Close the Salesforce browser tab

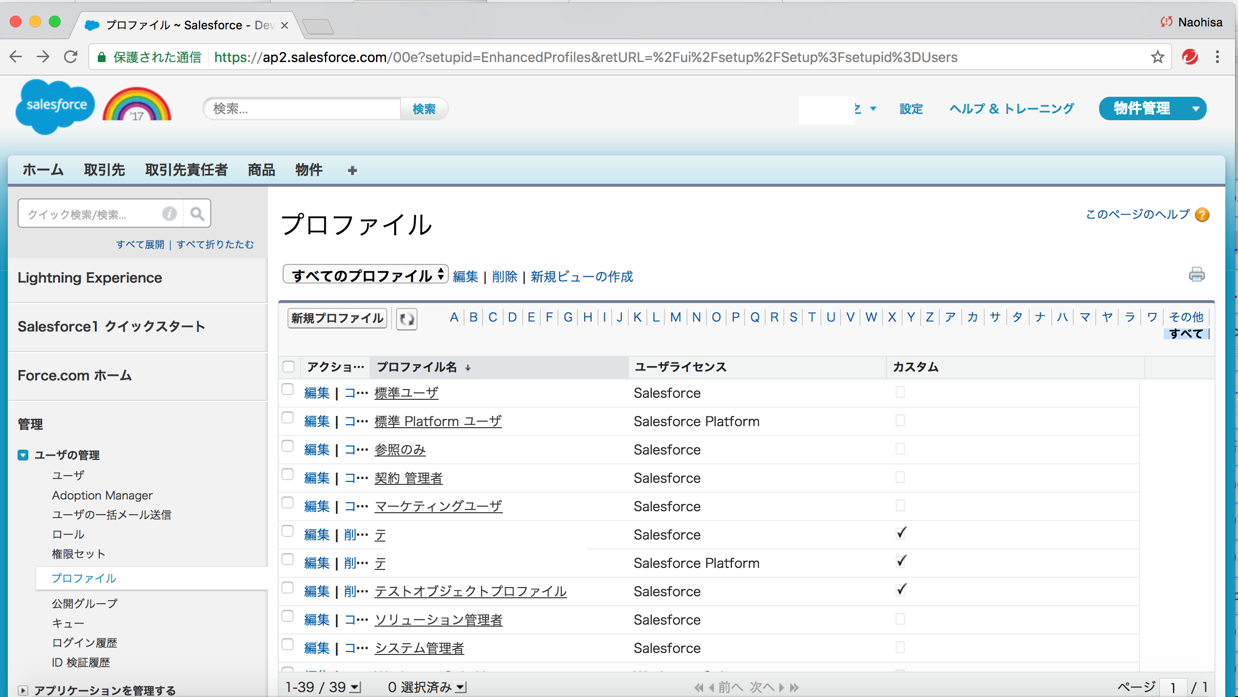pos(285,25)
